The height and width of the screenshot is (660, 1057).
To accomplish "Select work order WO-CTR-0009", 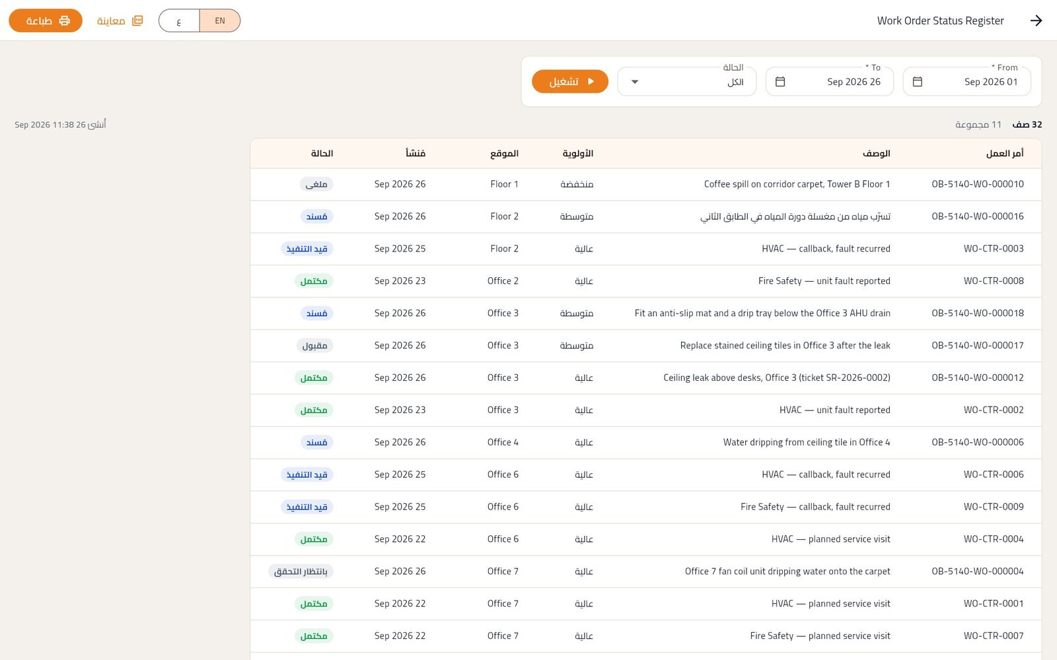I will 994,508.
